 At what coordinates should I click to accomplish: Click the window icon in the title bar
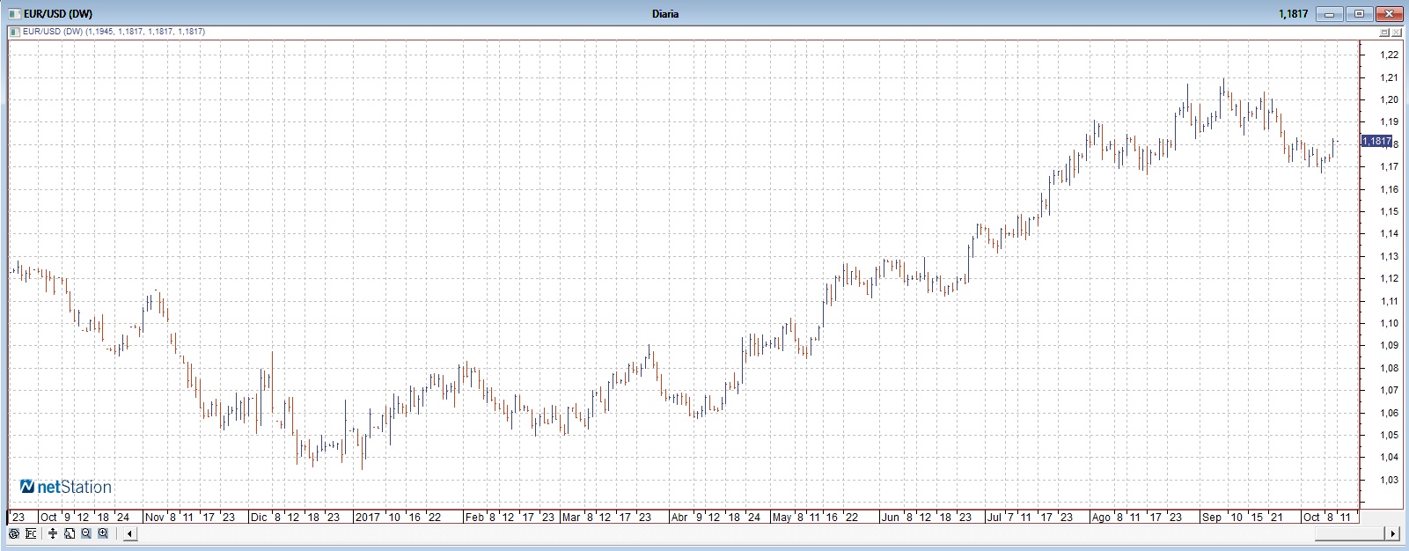tap(14, 13)
